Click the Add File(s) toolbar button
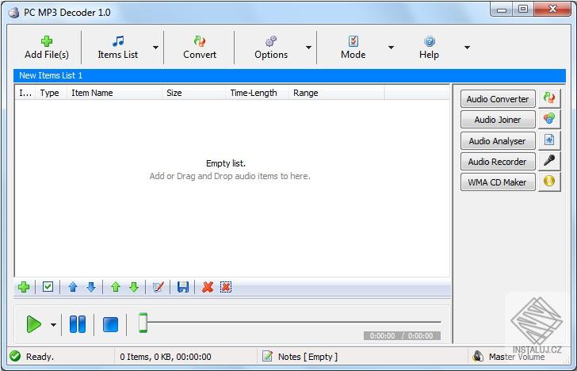Viewport: 577px width, 371px height. click(x=46, y=48)
